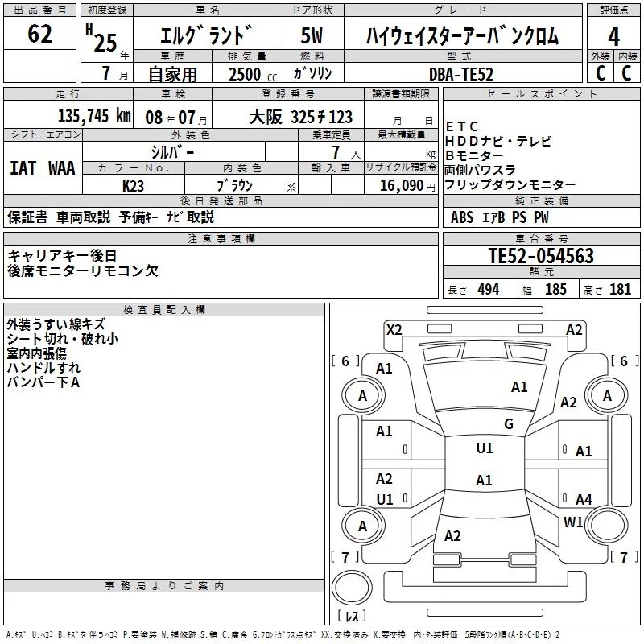Click the grade ハイウェイスターアーバンクロム
The image size is (644, 644).
462,35
